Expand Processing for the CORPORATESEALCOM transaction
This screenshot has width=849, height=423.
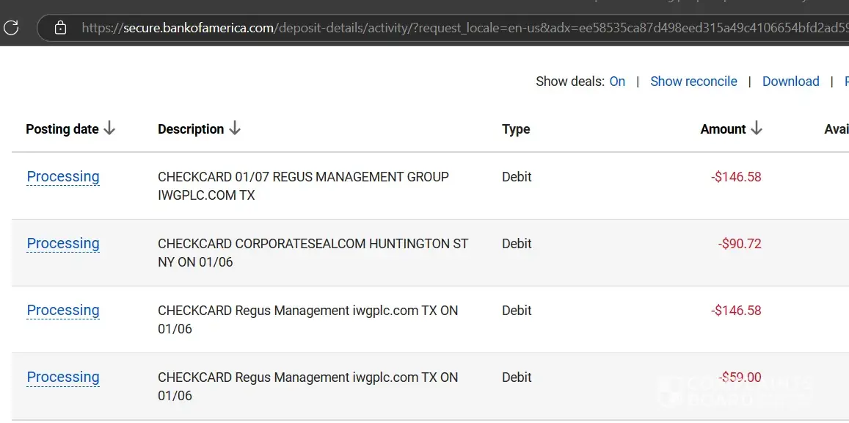63,244
